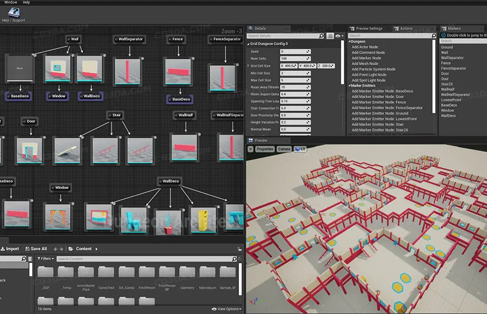
Task: Click the Normal Mean spinner arrow
Action: pyautogui.click(x=308, y=129)
